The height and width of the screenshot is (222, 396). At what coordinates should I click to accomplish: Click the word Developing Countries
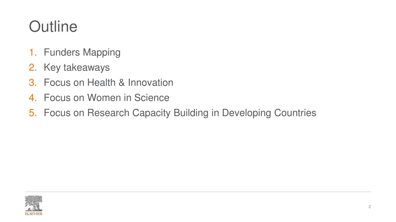click(269, 113)
